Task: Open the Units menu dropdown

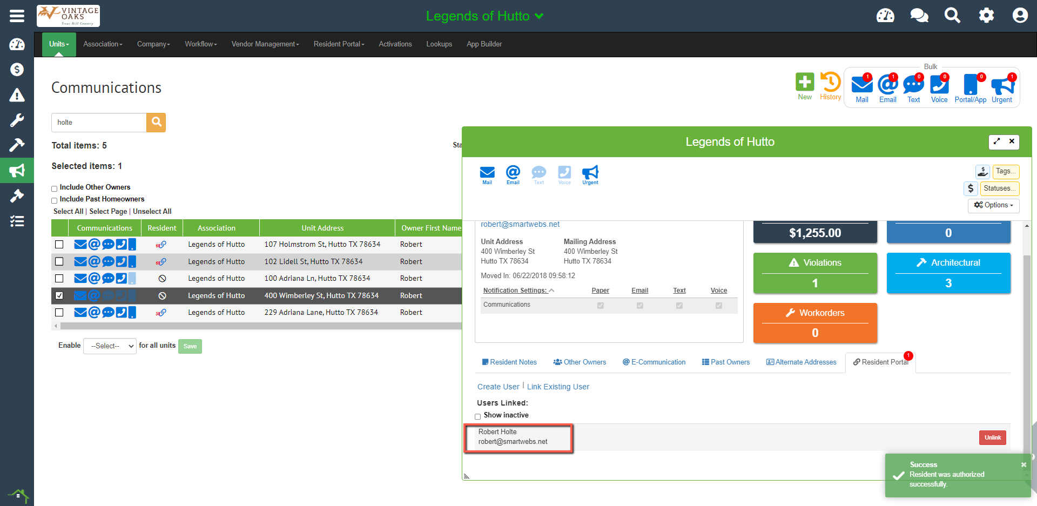Action: coord(59,44)
